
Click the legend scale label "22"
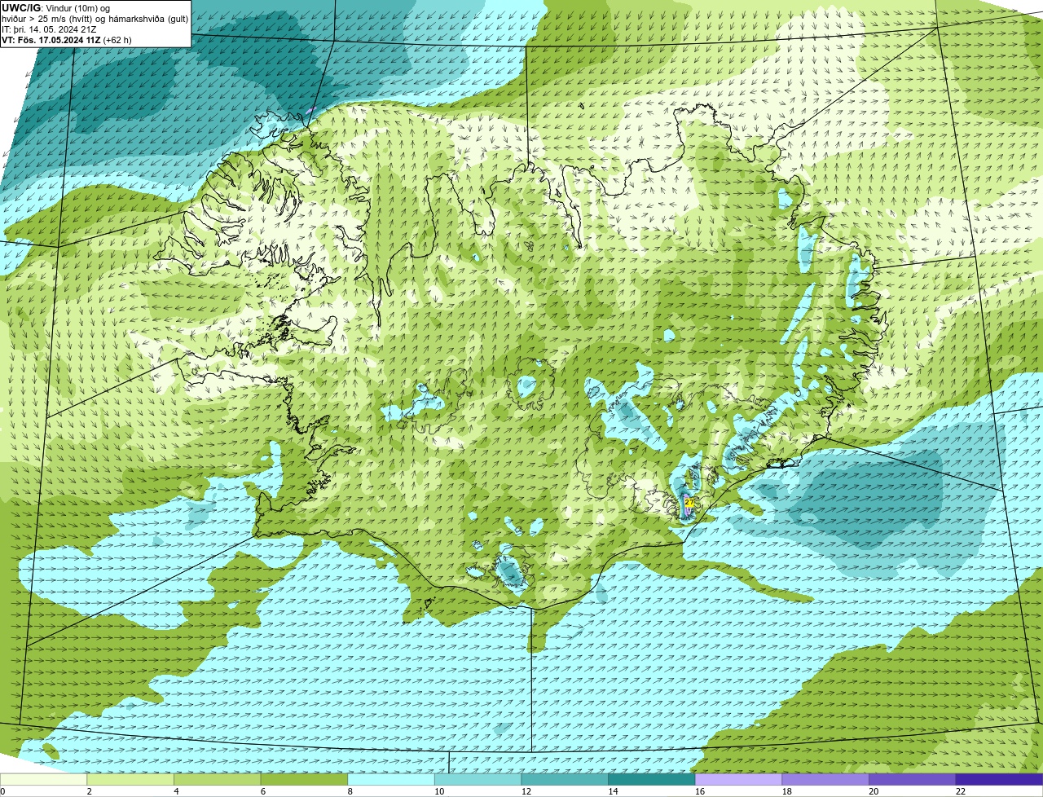(961, 791)
